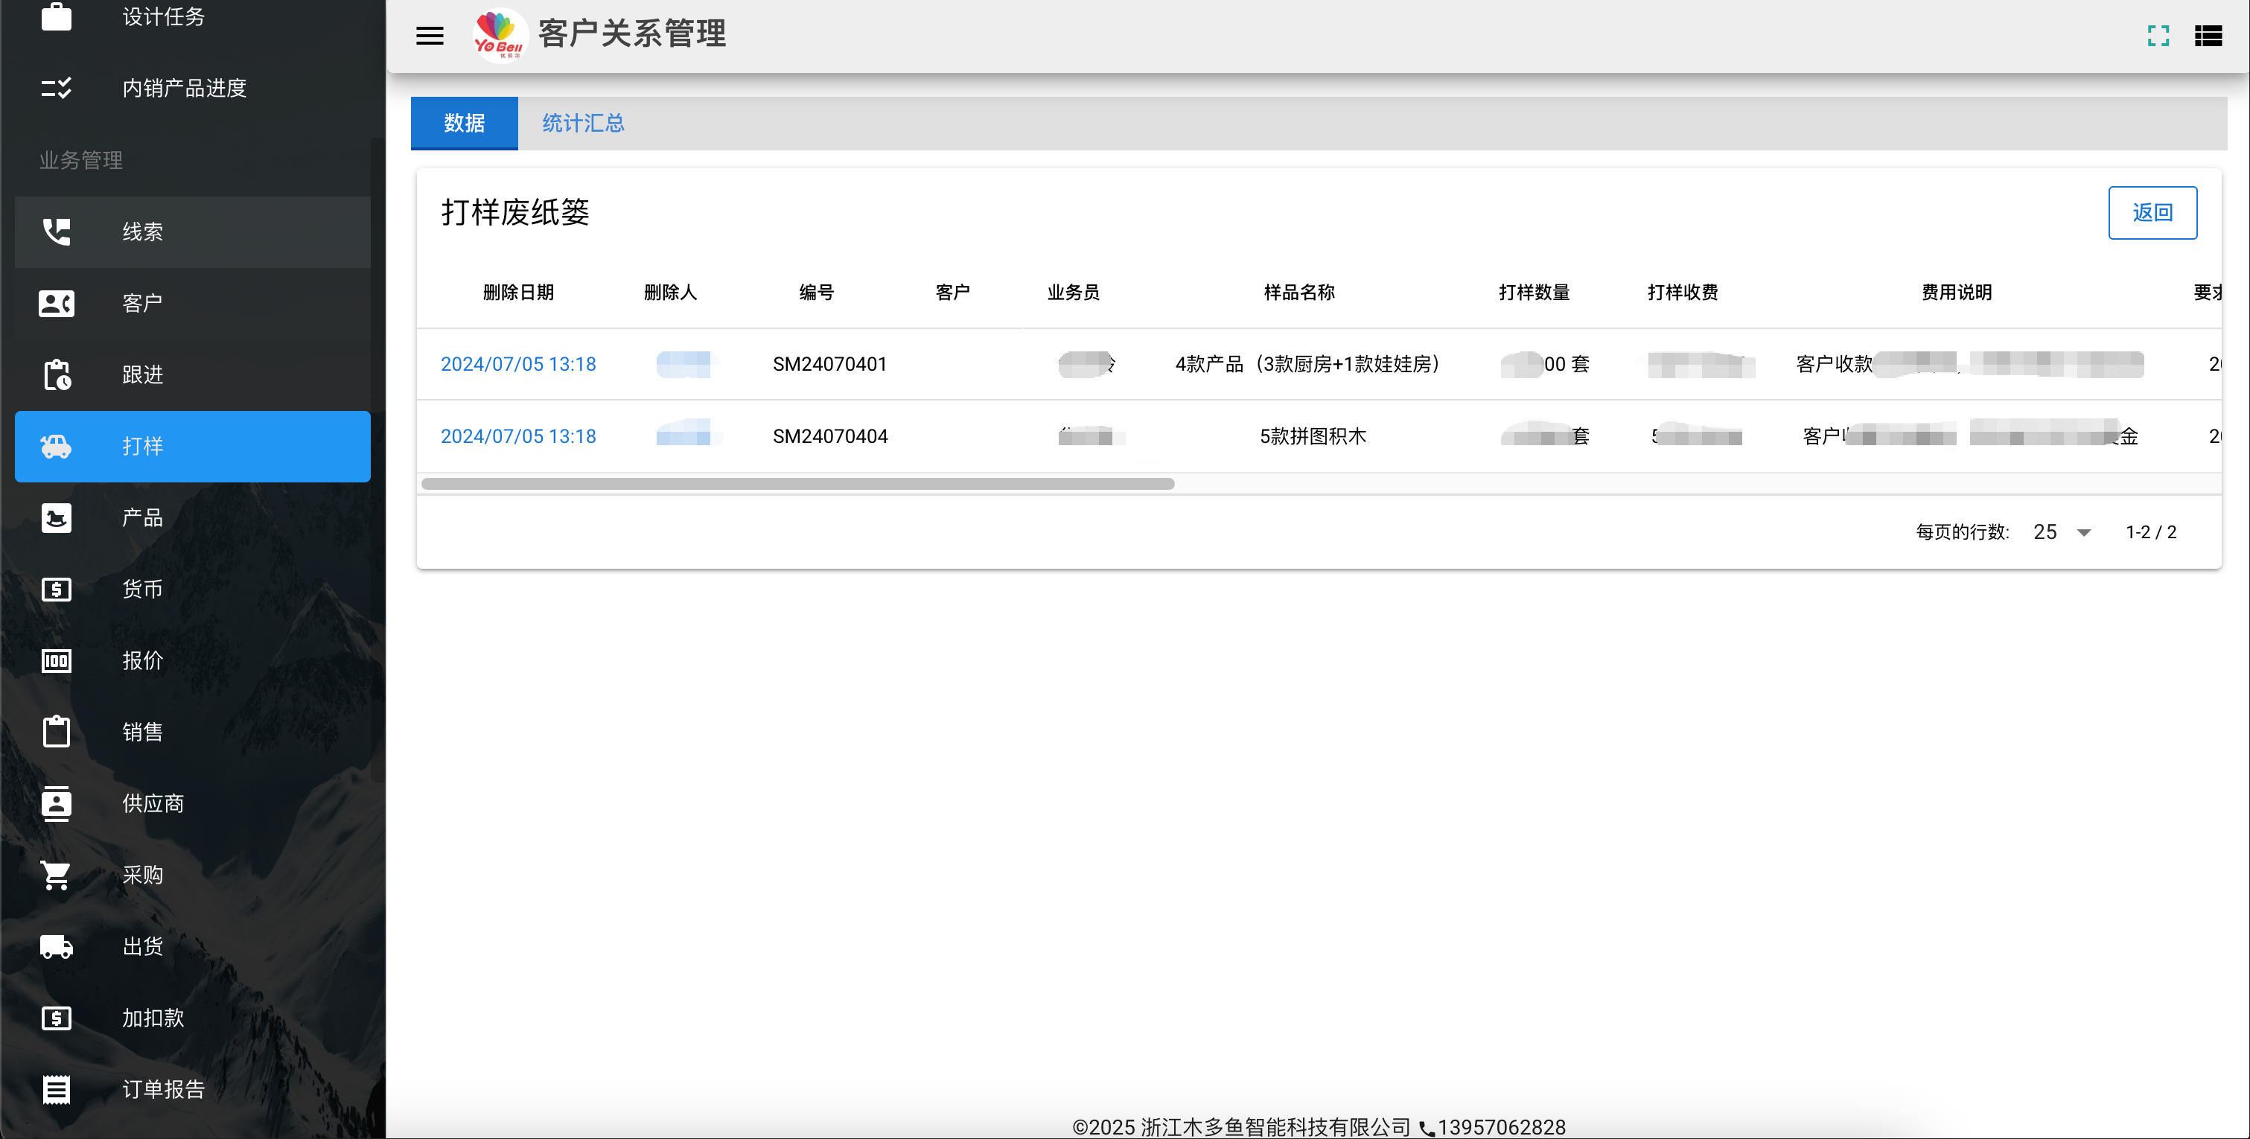
Task: Sort by 编号 column header
Action: point(816,293)
